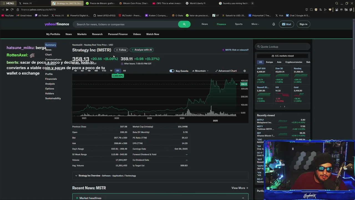Click Sign in button
Viewport: 355px width, 200px height.
tap(303, 24)
